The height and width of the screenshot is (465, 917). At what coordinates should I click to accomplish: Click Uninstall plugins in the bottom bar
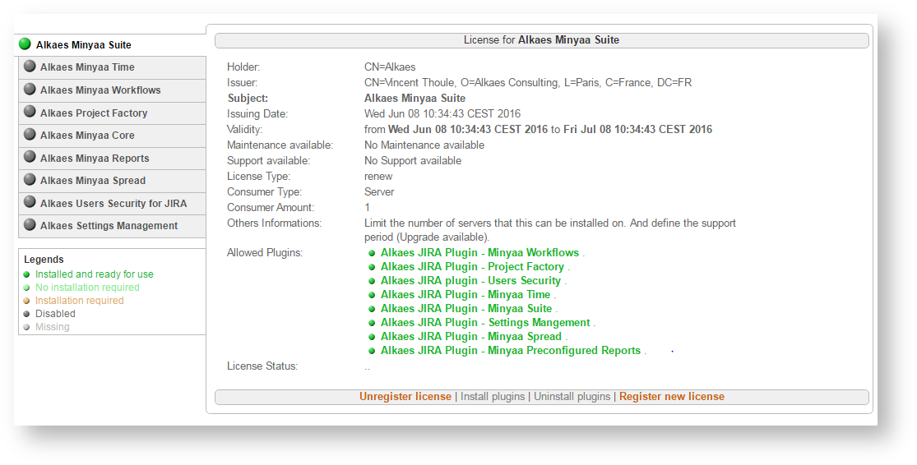pyautogui.click(x=573, y=397)
